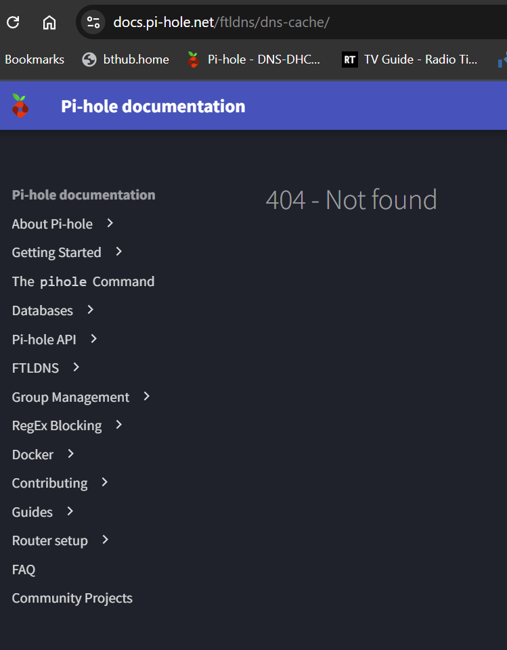Screen dimensions: 507x650
Task: Go to Community Projects page
Action: pos(72,598)
